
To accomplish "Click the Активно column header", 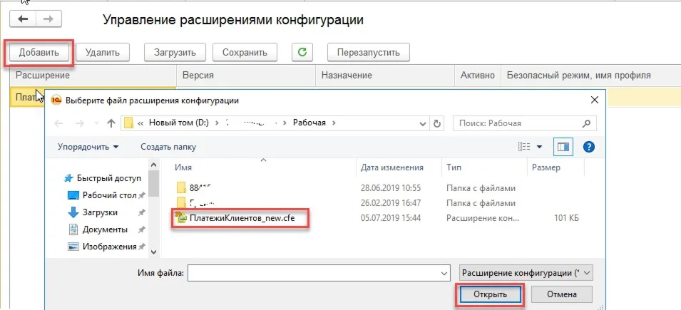I will (x=478, y=75).
